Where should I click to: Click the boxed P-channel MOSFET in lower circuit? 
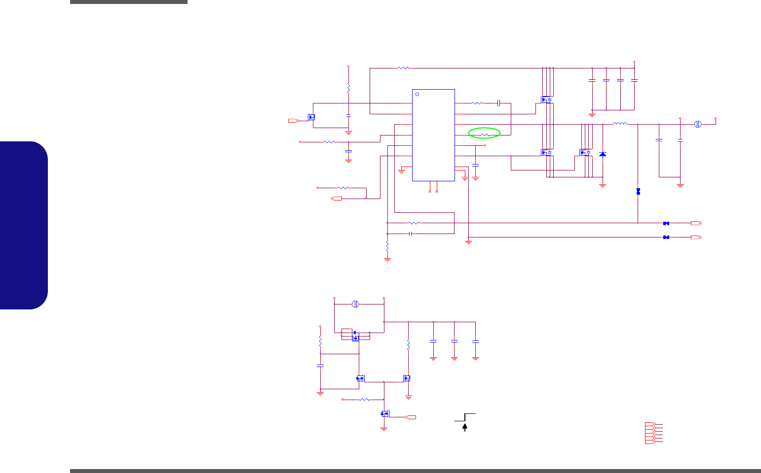pos(355,335)
